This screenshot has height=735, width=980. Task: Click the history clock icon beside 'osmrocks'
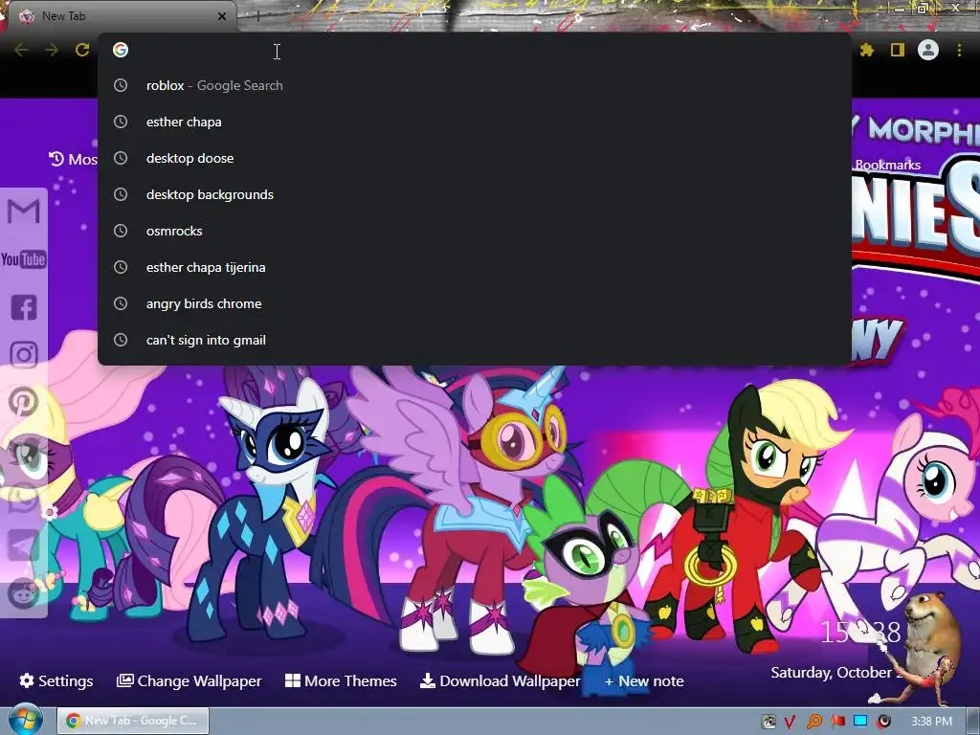pyautogui.click(x=121, y=231)
